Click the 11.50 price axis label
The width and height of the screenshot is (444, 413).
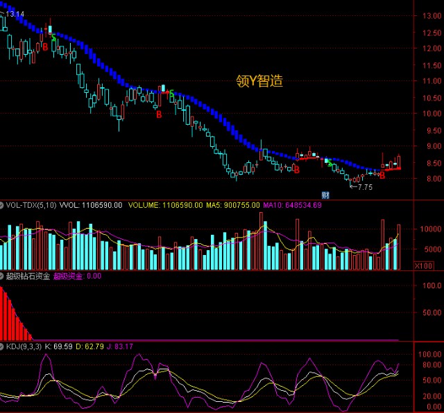tap(432, 66)
